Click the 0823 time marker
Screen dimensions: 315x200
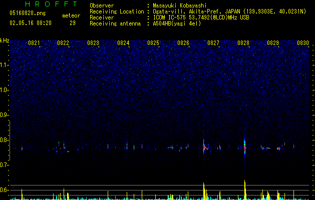coord(93,43)
